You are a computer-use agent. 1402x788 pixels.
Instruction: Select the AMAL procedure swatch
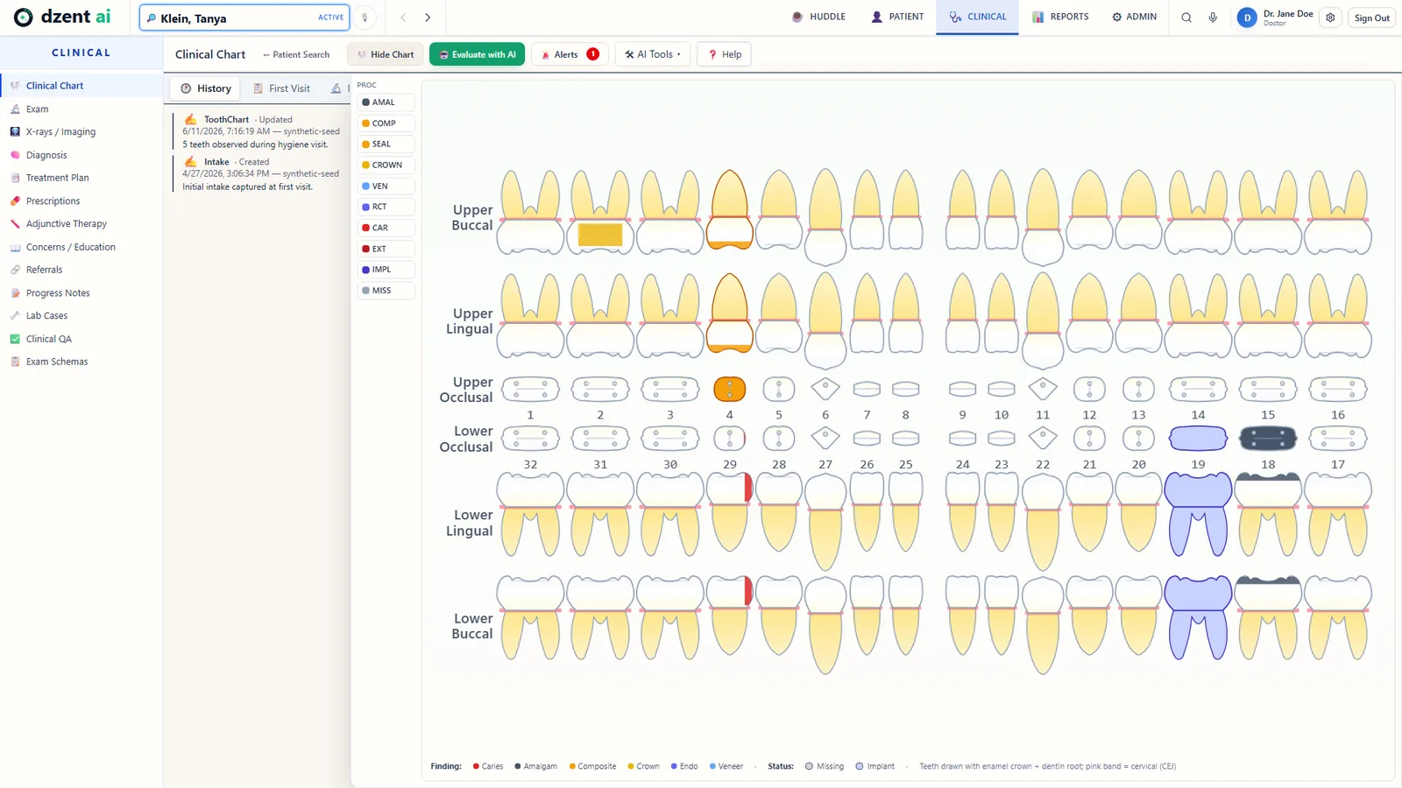tap(386, 102)
